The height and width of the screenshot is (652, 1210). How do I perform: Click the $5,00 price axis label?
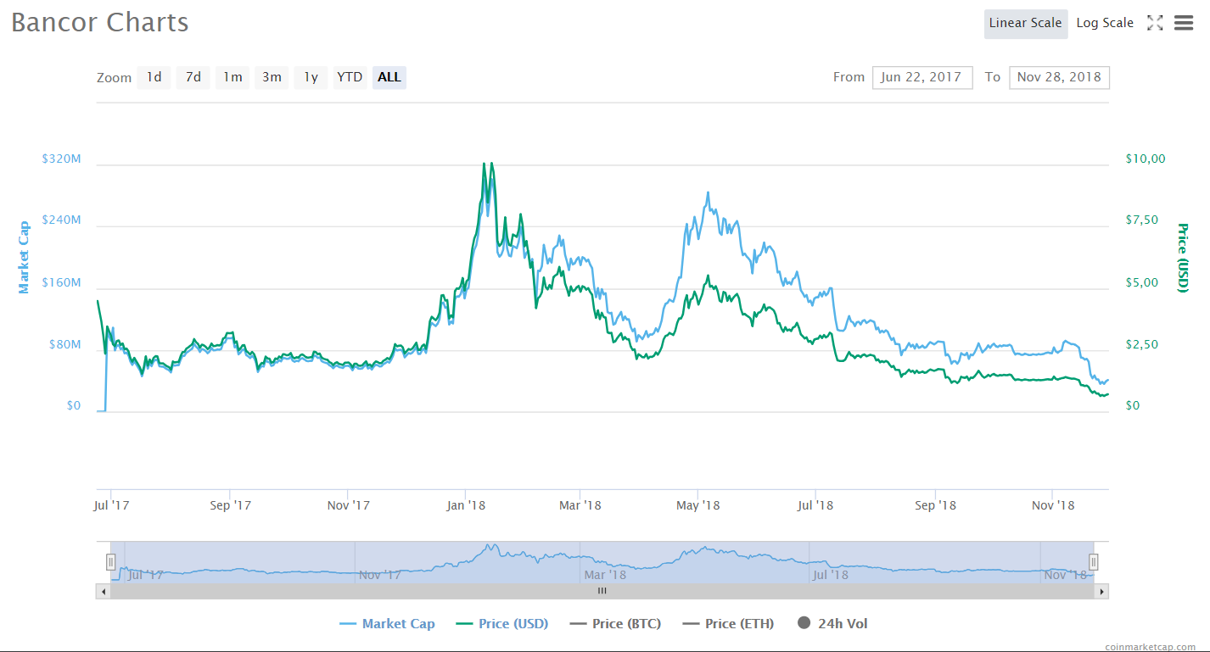(x=1142, y=283)
